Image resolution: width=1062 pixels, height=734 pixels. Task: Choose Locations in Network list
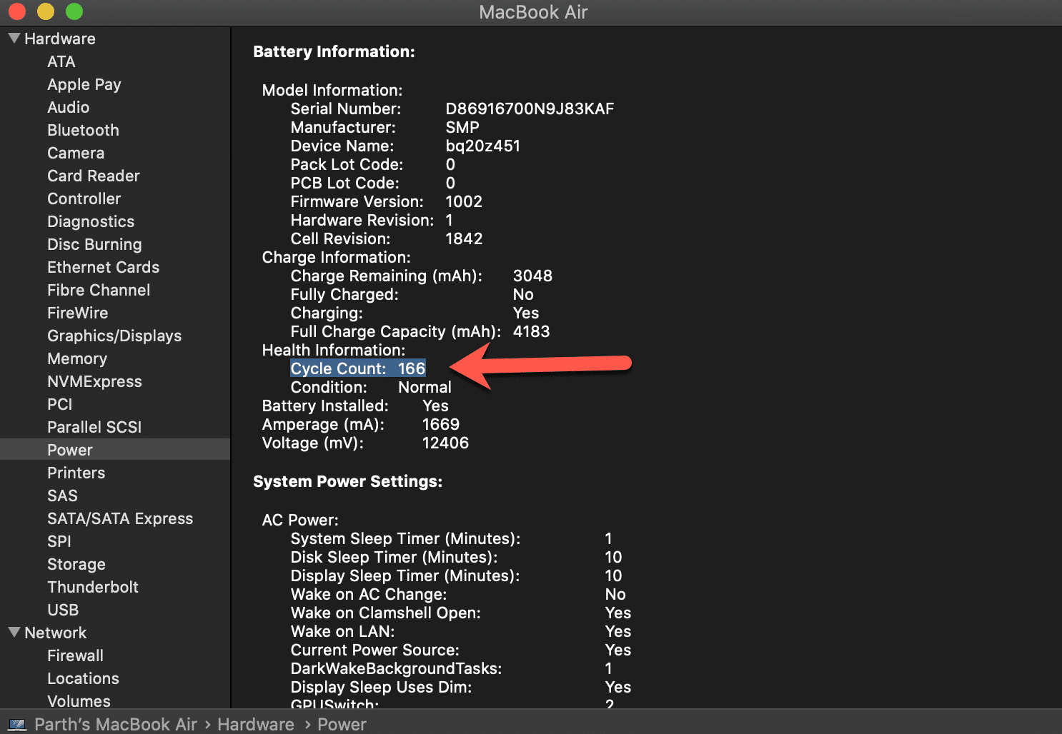pos(83,678)
